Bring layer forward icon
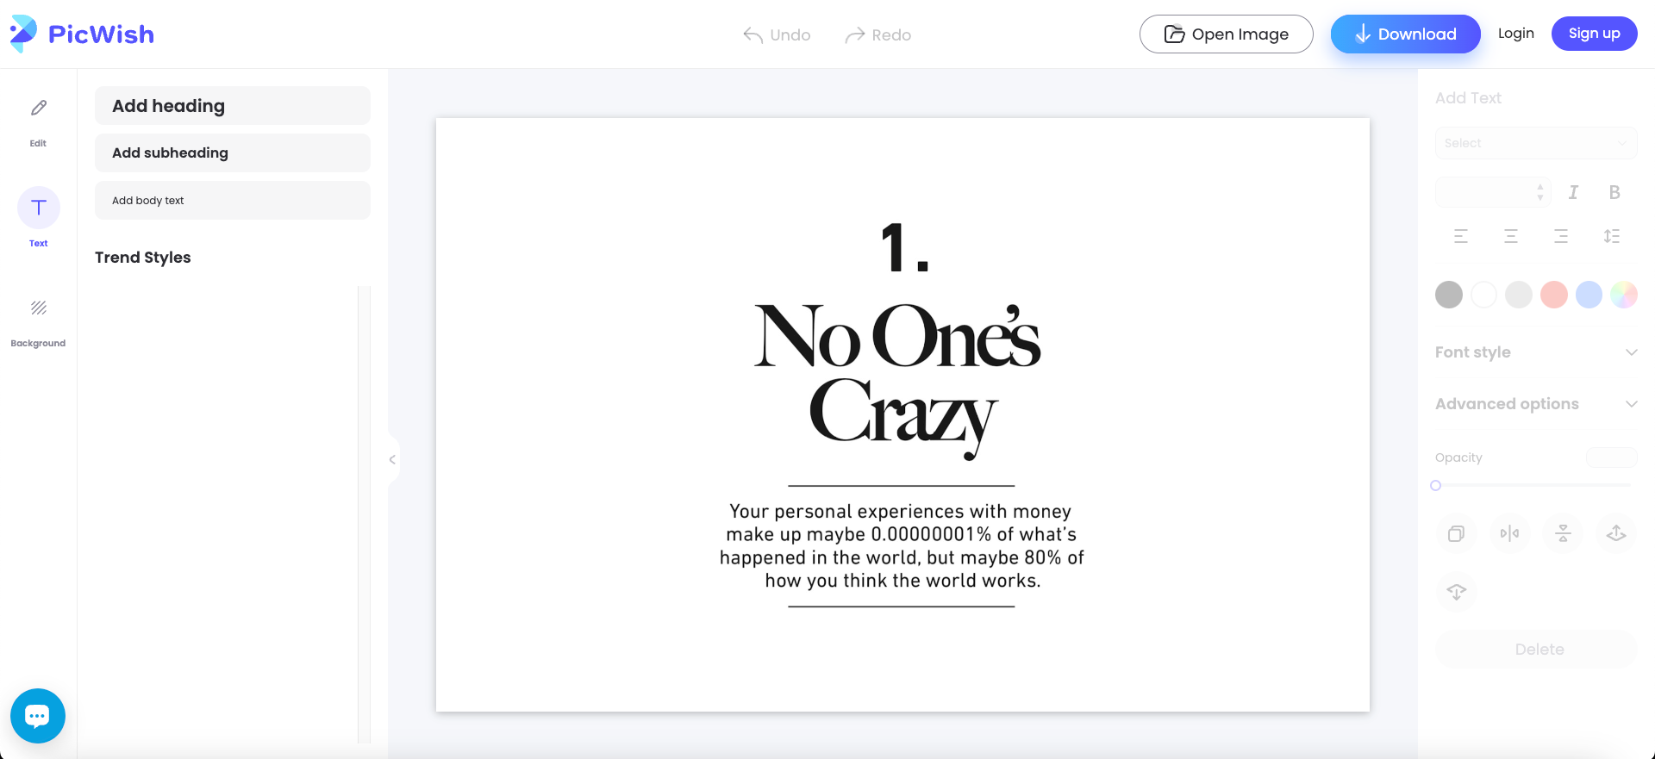Screen dimensions: 1655x759 (1616, 533)
